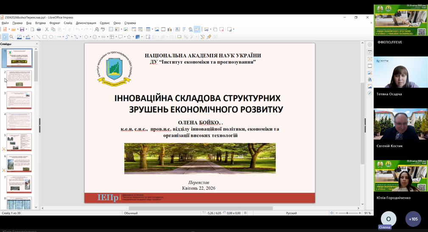Open the Navigator in the sidebar
Screen dimensions: 428x232
(x=370, y=93)
